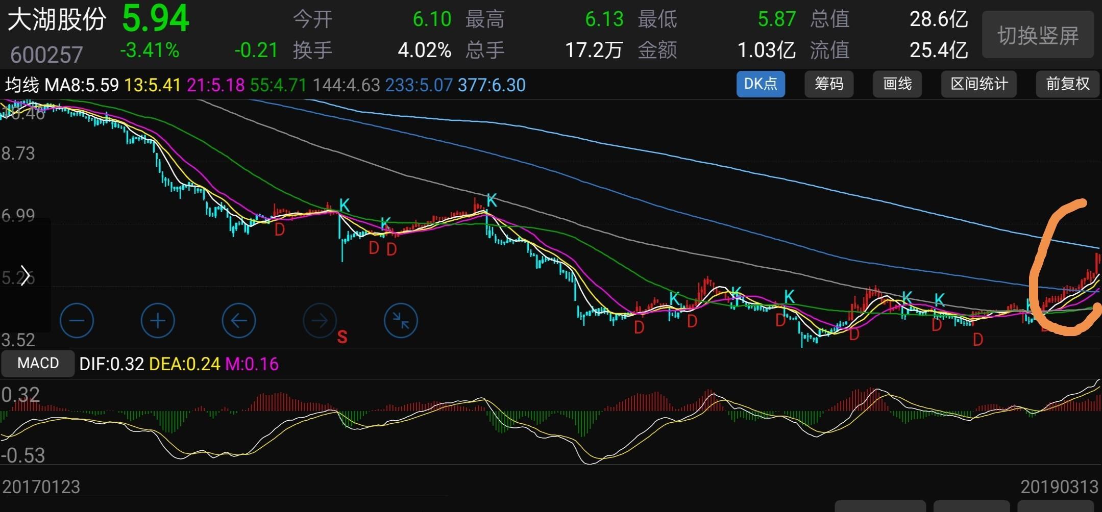Switch the MACD indicator selector
1102x512 pixels.
click(x=38, y=363)
